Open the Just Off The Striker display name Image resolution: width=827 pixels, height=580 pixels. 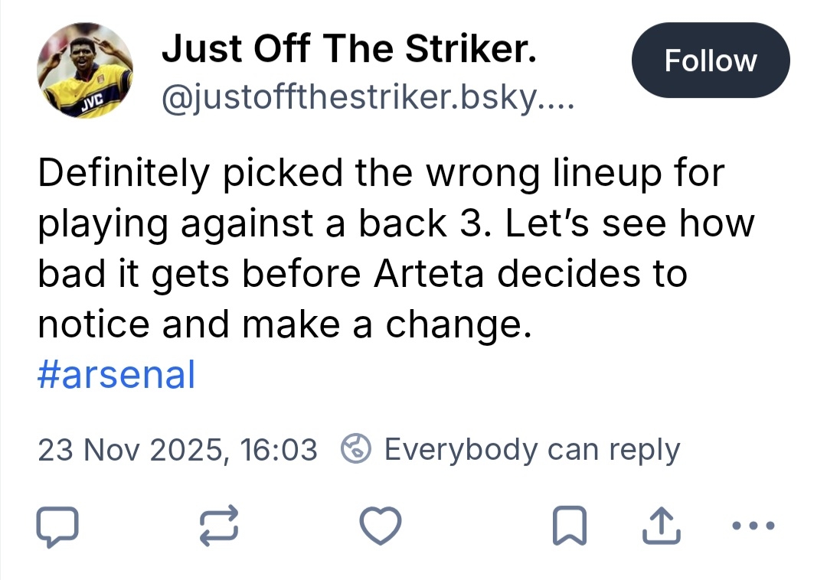[x=348, y=50]
